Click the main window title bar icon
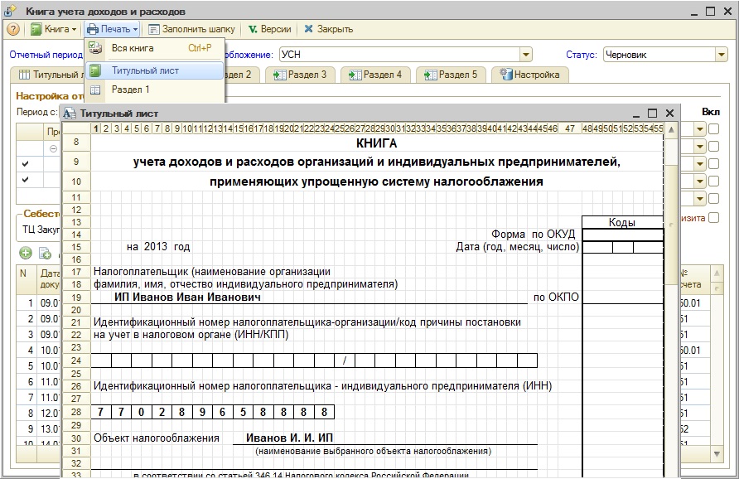The width and height of the screenshot is (739, 479). tap(11, 11)
